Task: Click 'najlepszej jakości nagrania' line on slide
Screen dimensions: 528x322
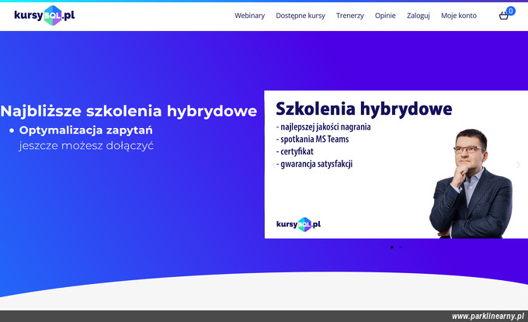Action: click(324, 126)
